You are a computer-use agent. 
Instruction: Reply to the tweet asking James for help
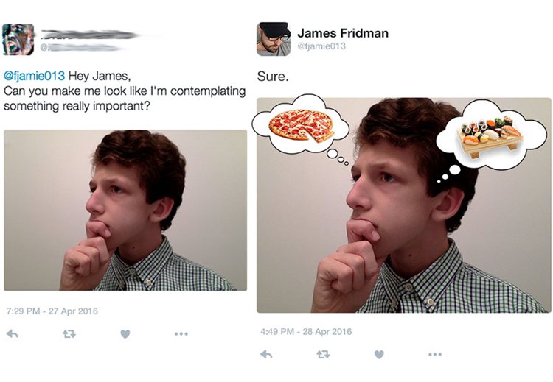(x=11, y=333)
